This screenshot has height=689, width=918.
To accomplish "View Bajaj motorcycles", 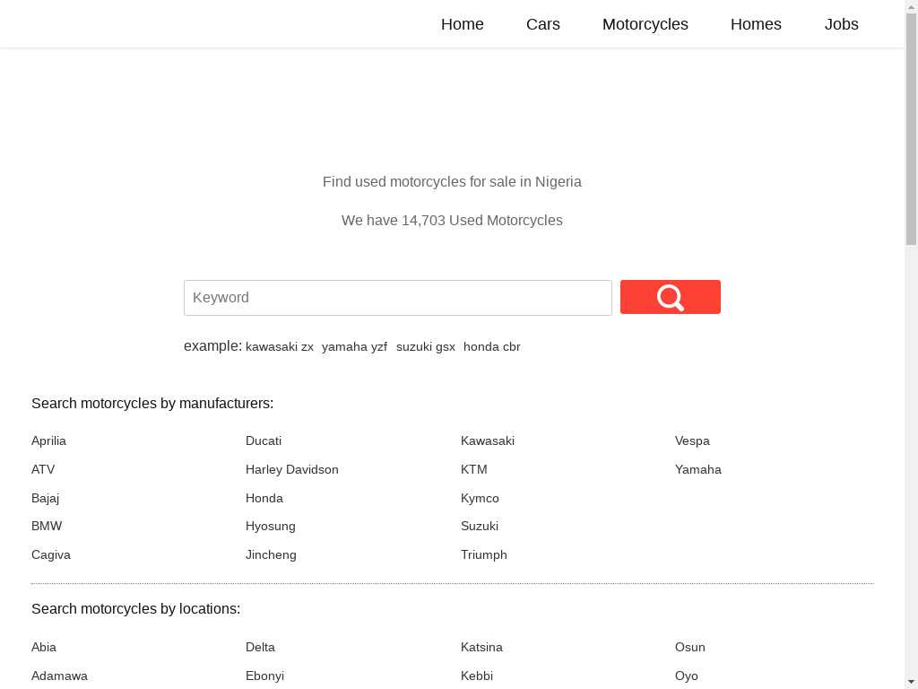I will tap(45, 498).
